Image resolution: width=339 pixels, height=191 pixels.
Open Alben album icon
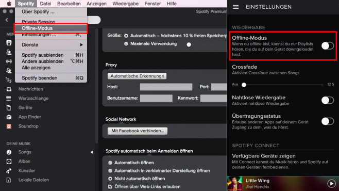pos(9,162)
